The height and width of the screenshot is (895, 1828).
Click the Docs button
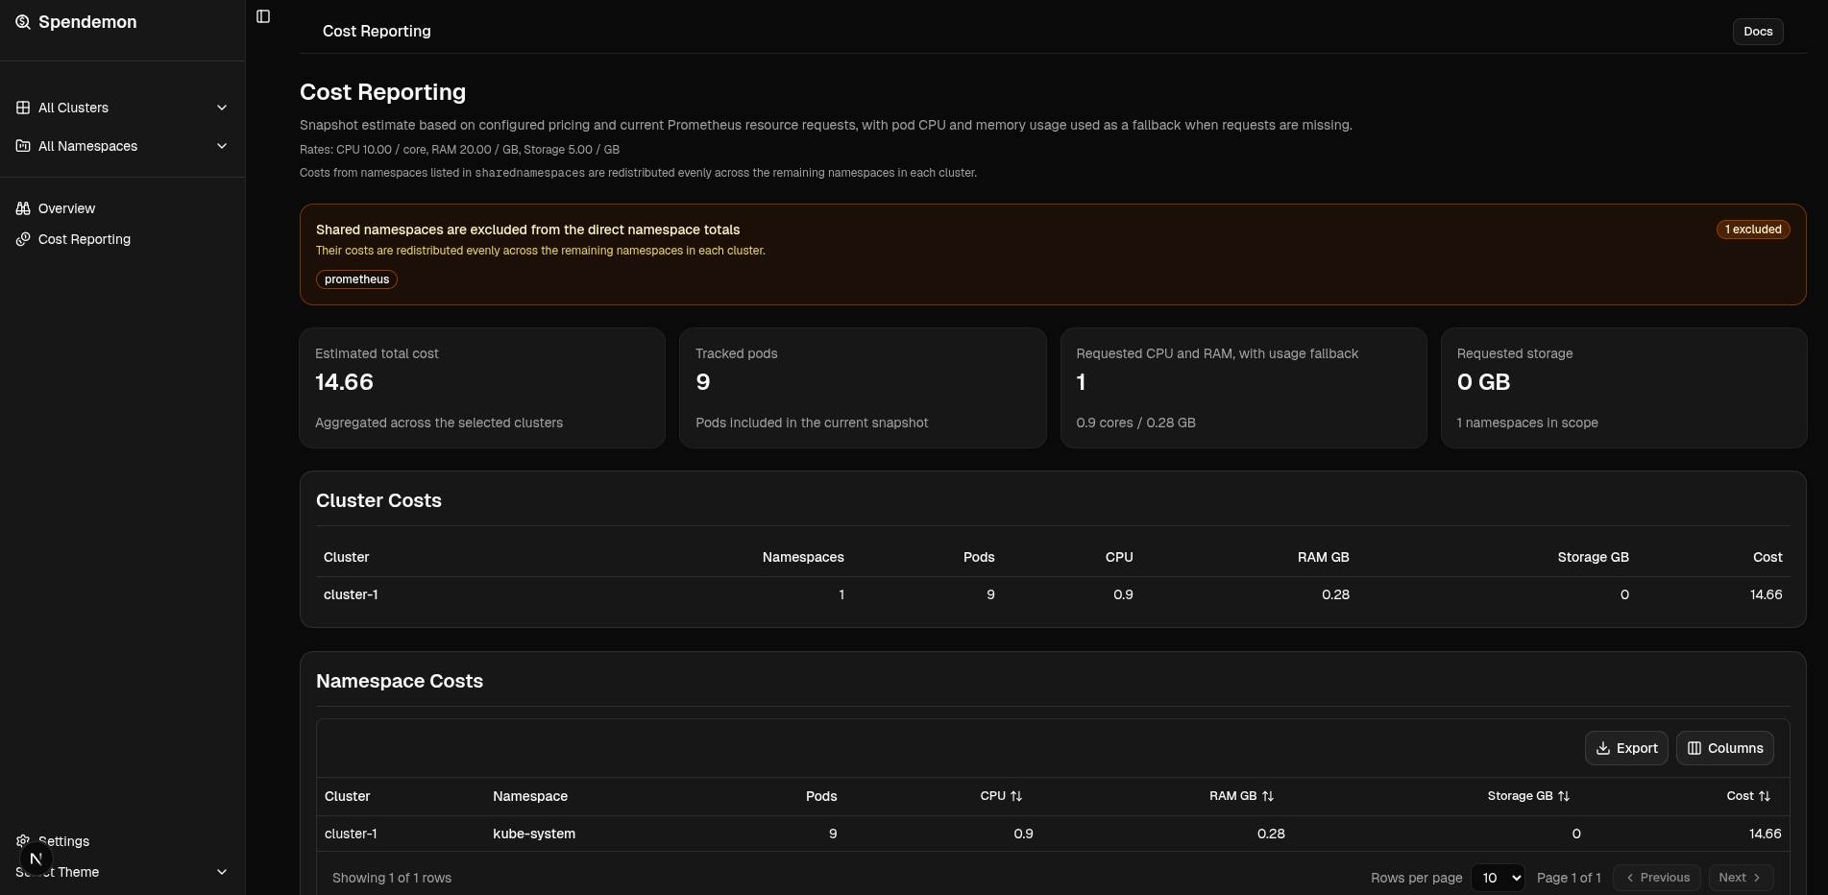click(x=1758, y=31)
